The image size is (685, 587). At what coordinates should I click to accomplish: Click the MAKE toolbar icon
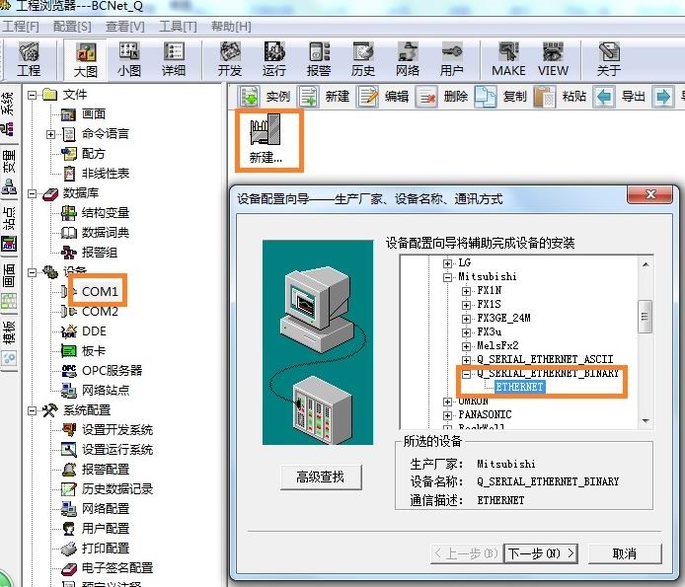[508, 59]
